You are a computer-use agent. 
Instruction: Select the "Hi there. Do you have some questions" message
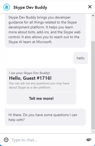[x=45, y=117]
